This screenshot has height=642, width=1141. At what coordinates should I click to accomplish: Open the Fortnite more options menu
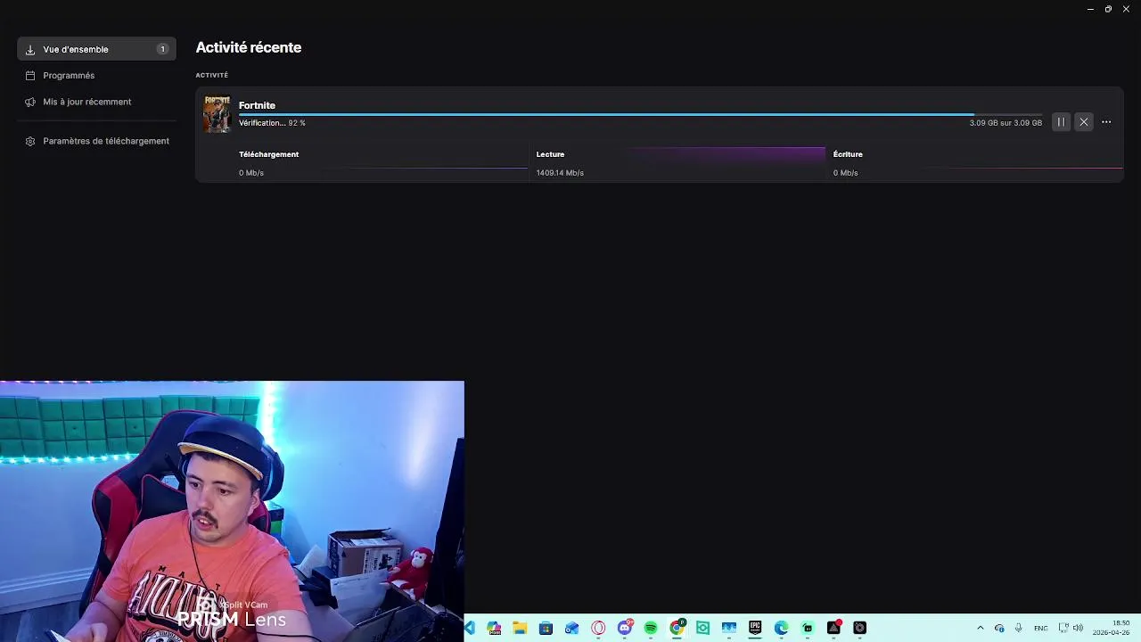click(1106, 122)
